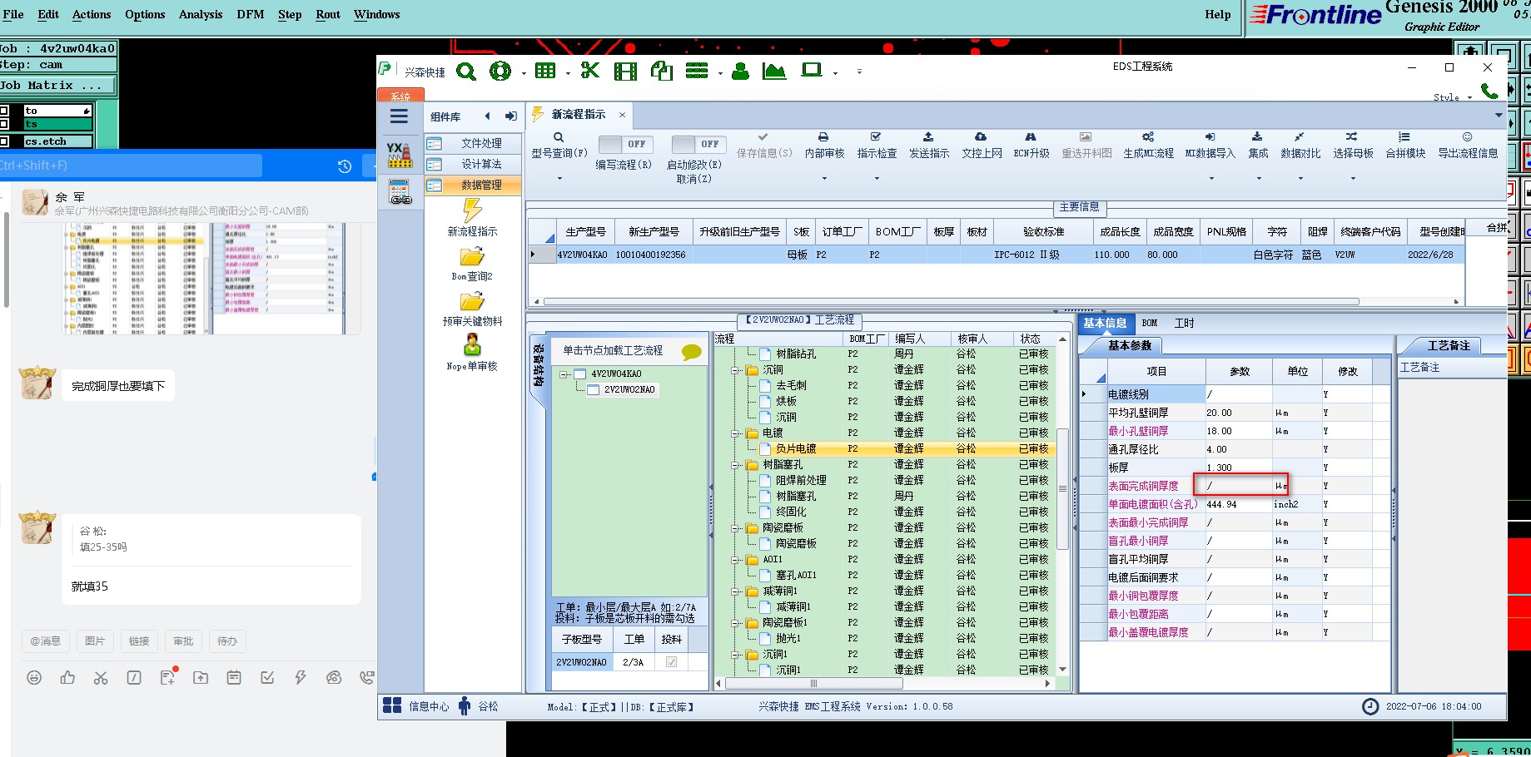Click the screenshot scissors icon in chat

(101, 678)
